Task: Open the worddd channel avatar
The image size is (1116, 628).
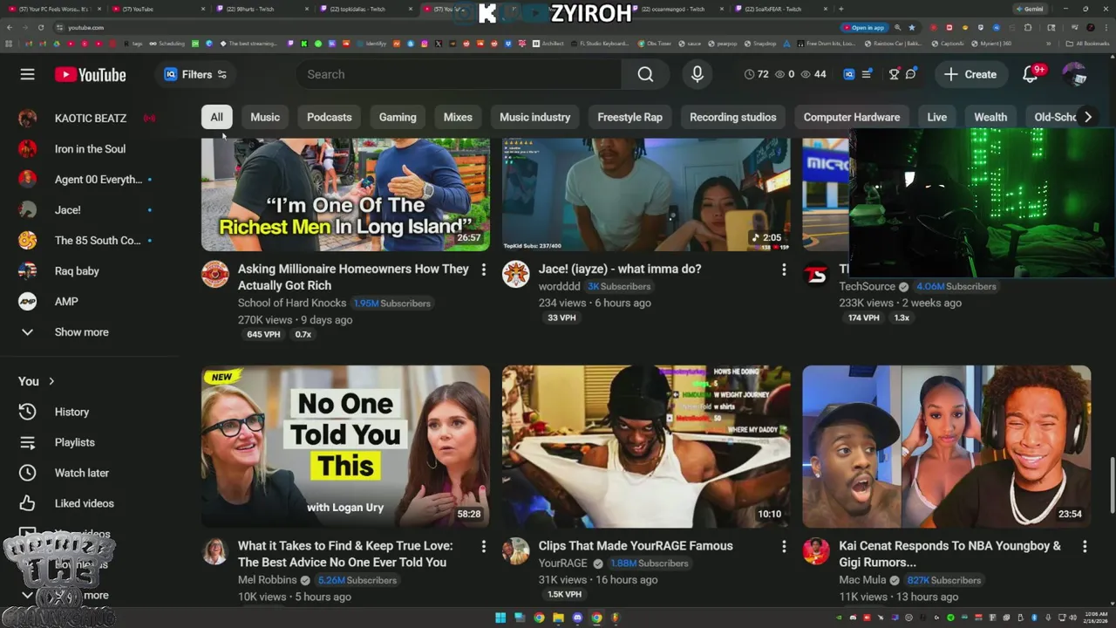Action: [x=516, y=274]
